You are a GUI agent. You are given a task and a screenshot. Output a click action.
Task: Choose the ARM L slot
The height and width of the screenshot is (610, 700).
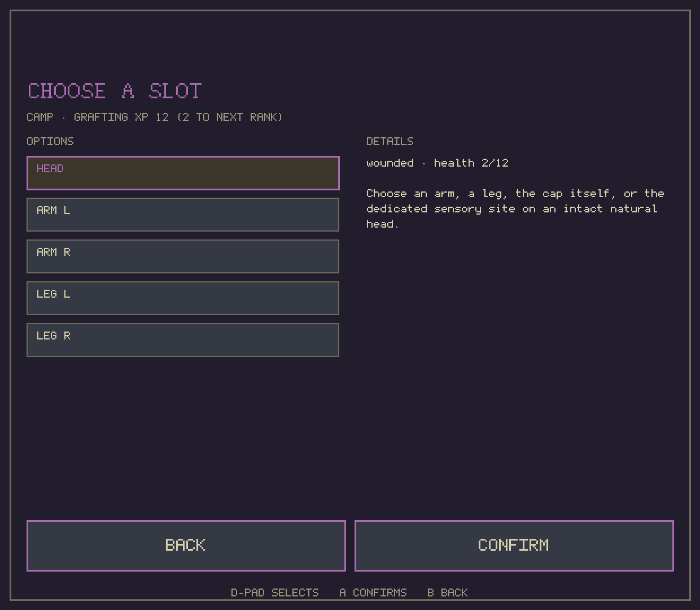(183, 215)
